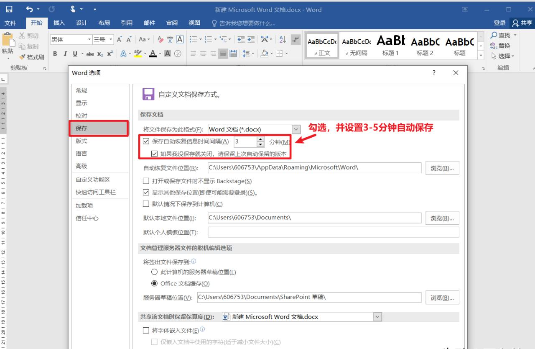Open the save file format dropdown

pos(296,130)
